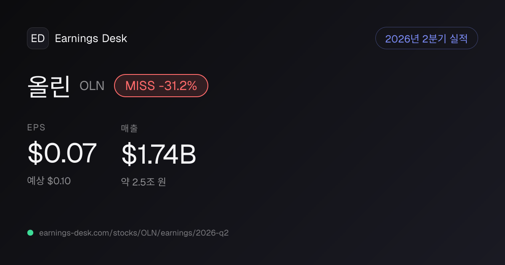Select the $1.74B revenue figure
Image resolution: width=505 pixels, height=265 pixels.
[x=159, y=154]
